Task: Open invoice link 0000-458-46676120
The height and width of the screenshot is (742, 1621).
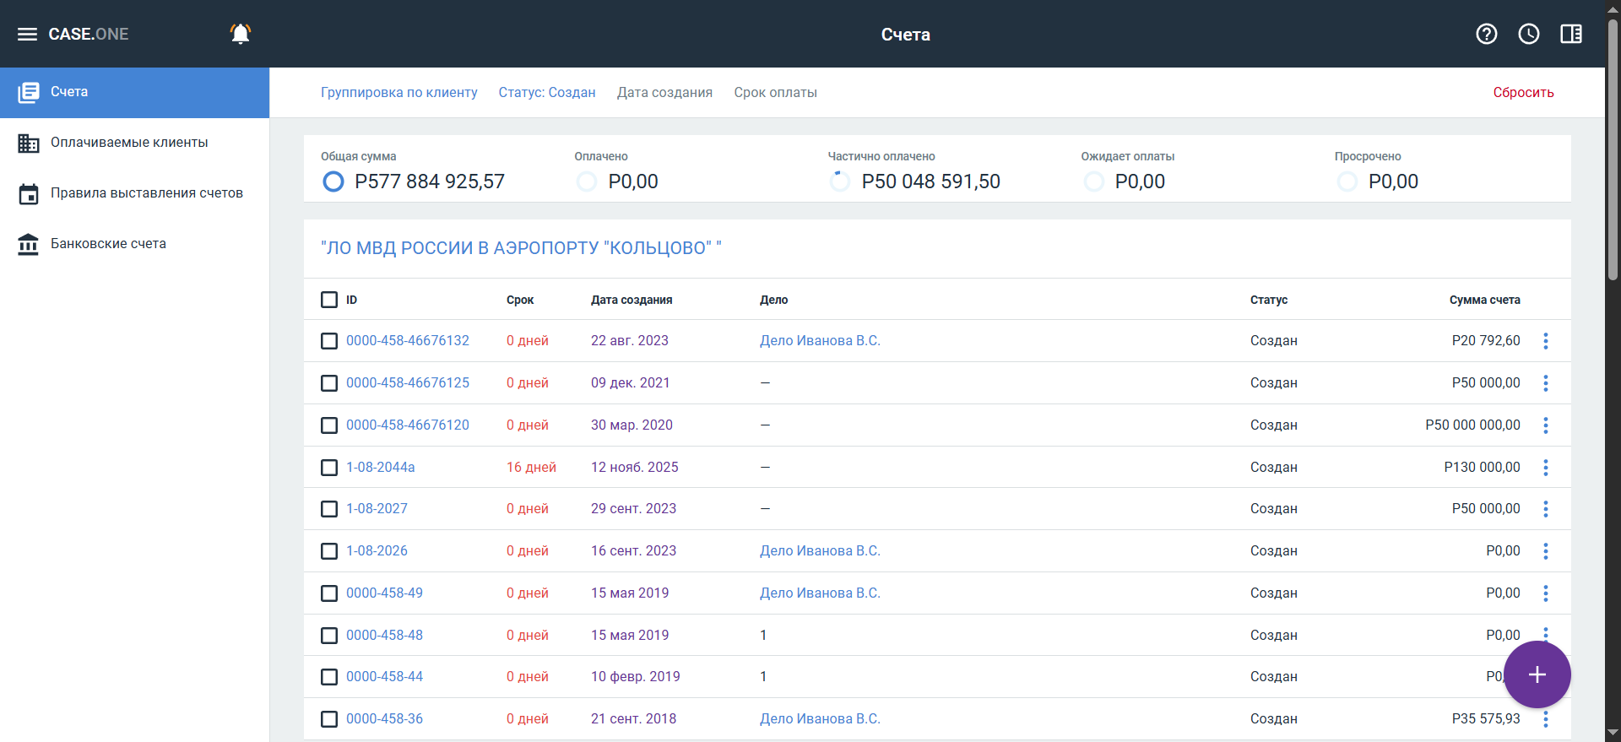Action: tap(407, 425)
